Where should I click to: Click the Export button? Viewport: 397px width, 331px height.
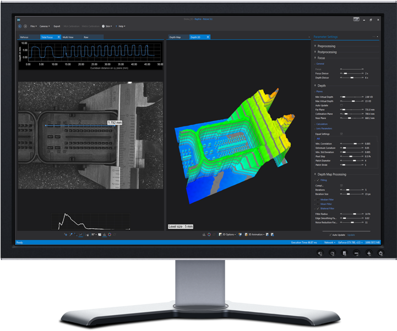[57, 26]
